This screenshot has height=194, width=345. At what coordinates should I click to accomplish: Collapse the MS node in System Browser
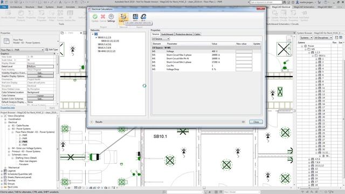(306, 49)
